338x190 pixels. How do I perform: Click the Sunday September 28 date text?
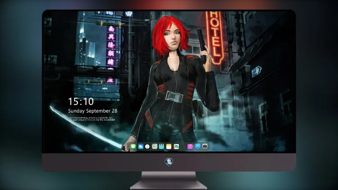(x=93, y=111)
